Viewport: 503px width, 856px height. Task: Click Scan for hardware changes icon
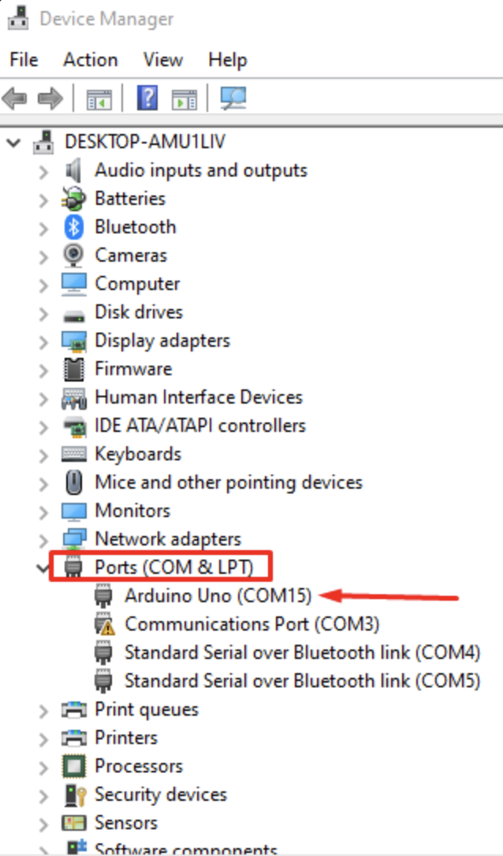point(233,99)
